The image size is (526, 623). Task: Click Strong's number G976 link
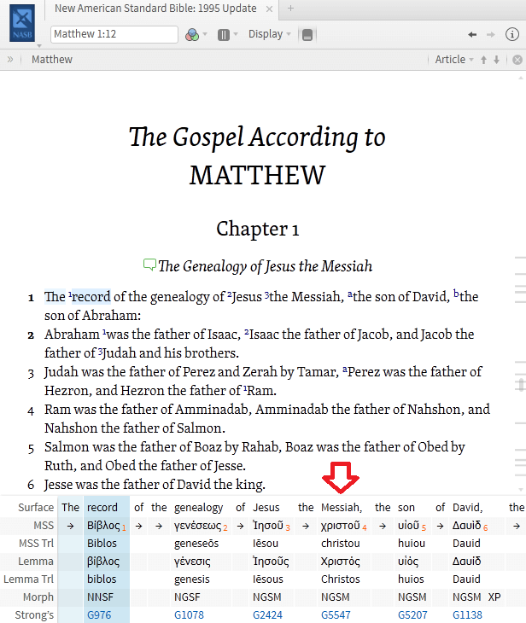[99, 614]
